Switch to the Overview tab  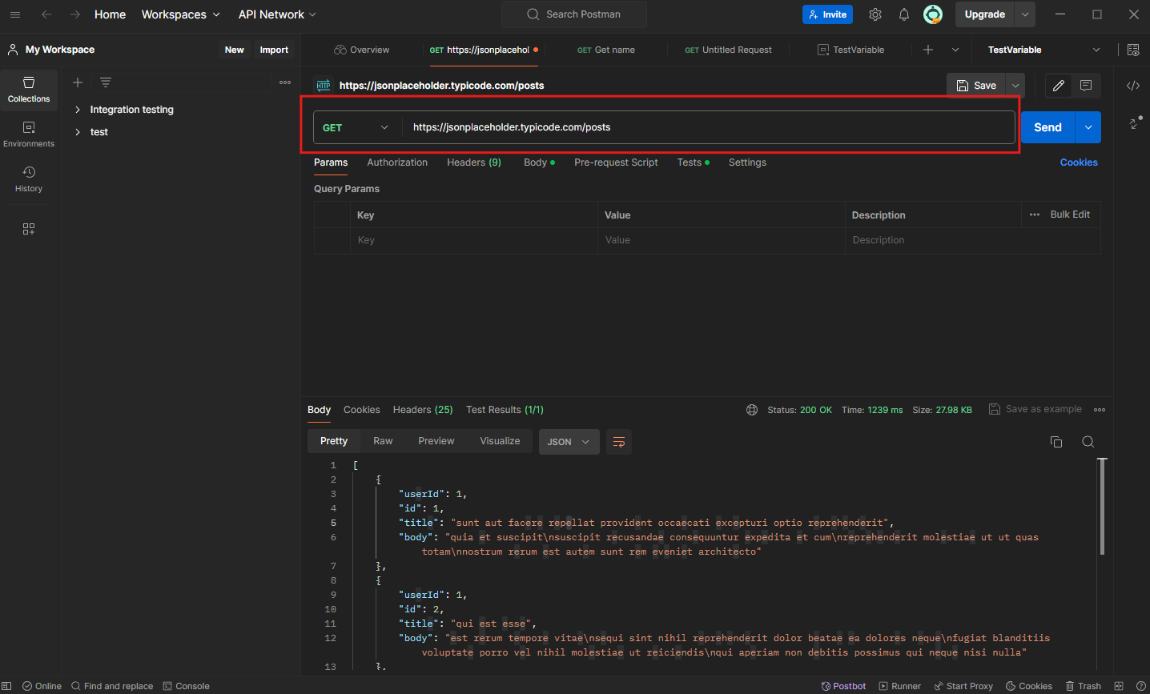click(x=362, y=50)
